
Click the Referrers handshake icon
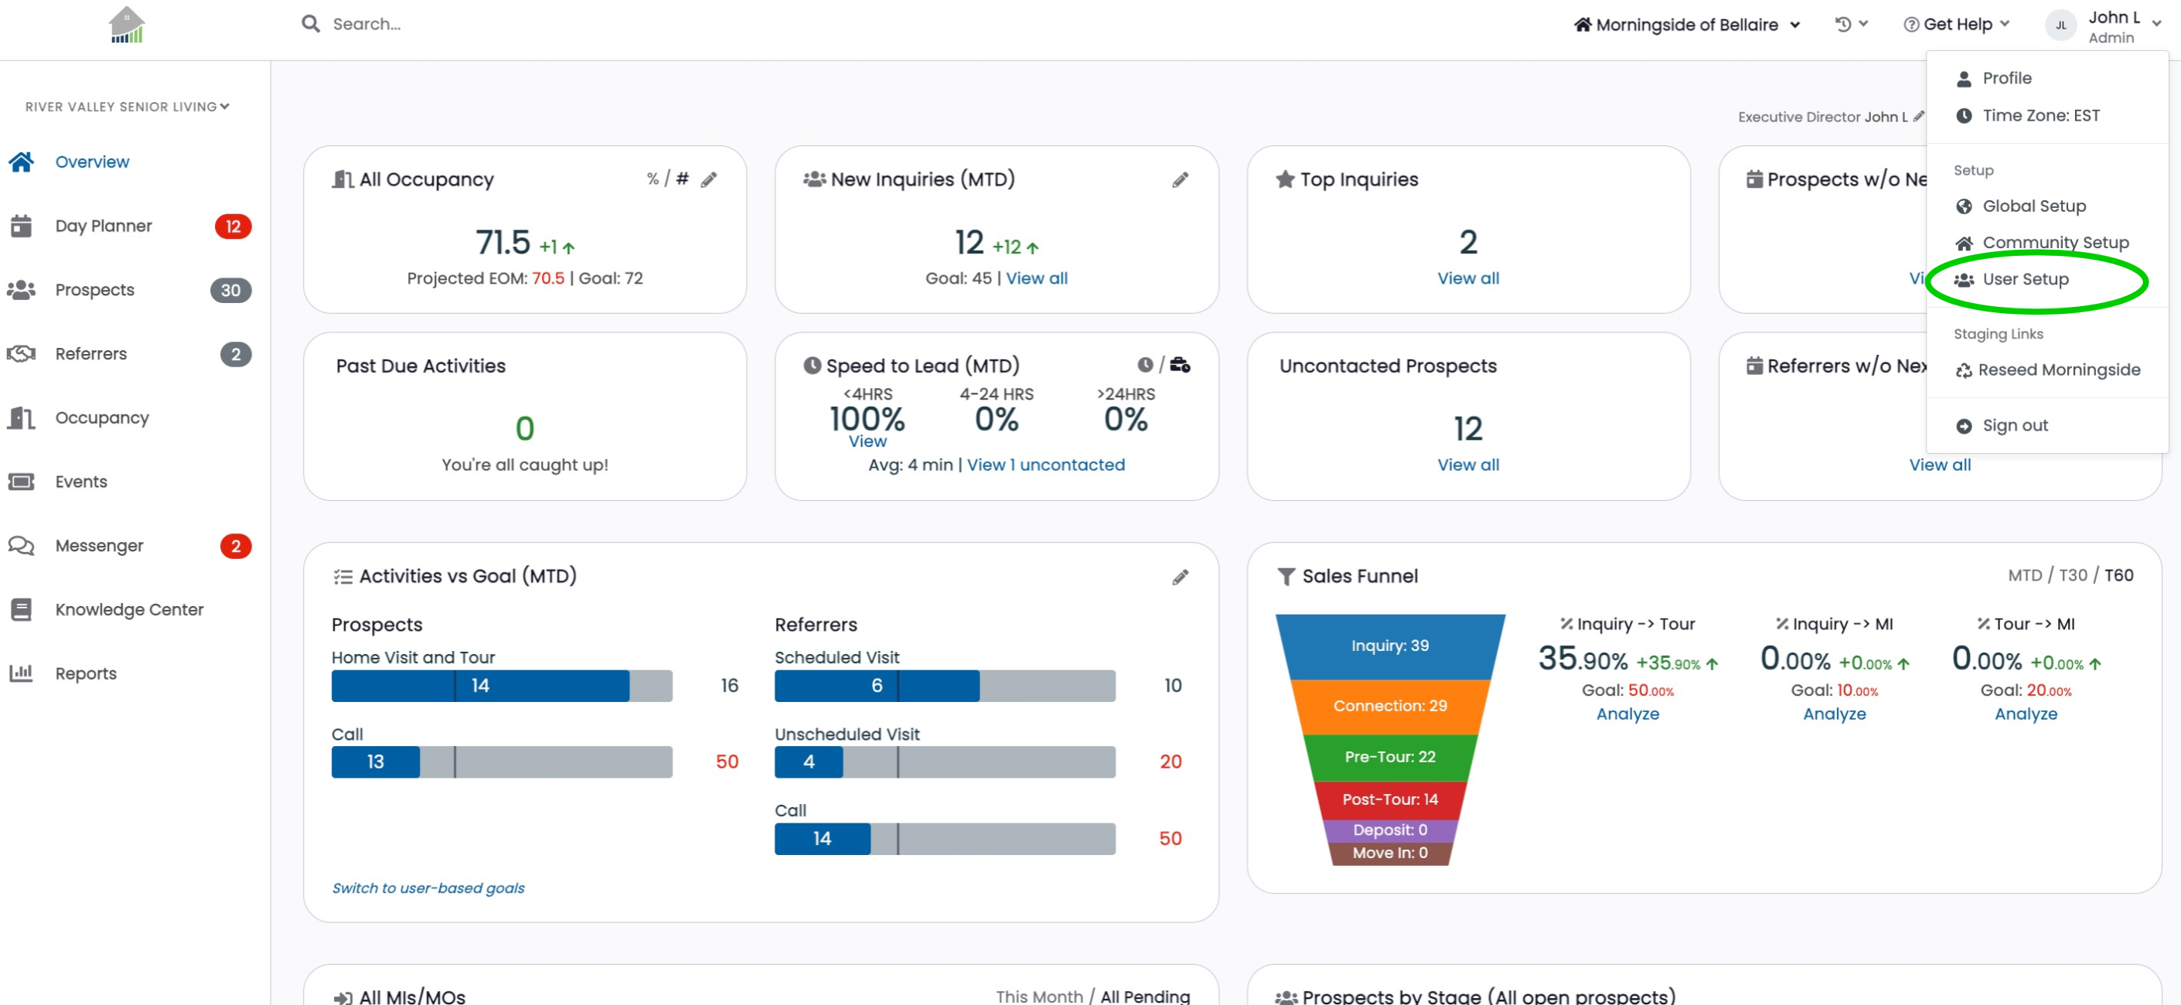pos(21,354)
